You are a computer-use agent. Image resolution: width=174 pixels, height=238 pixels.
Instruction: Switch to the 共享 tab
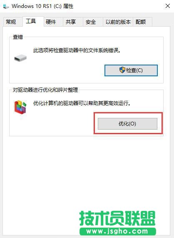[x=71, y=22]
